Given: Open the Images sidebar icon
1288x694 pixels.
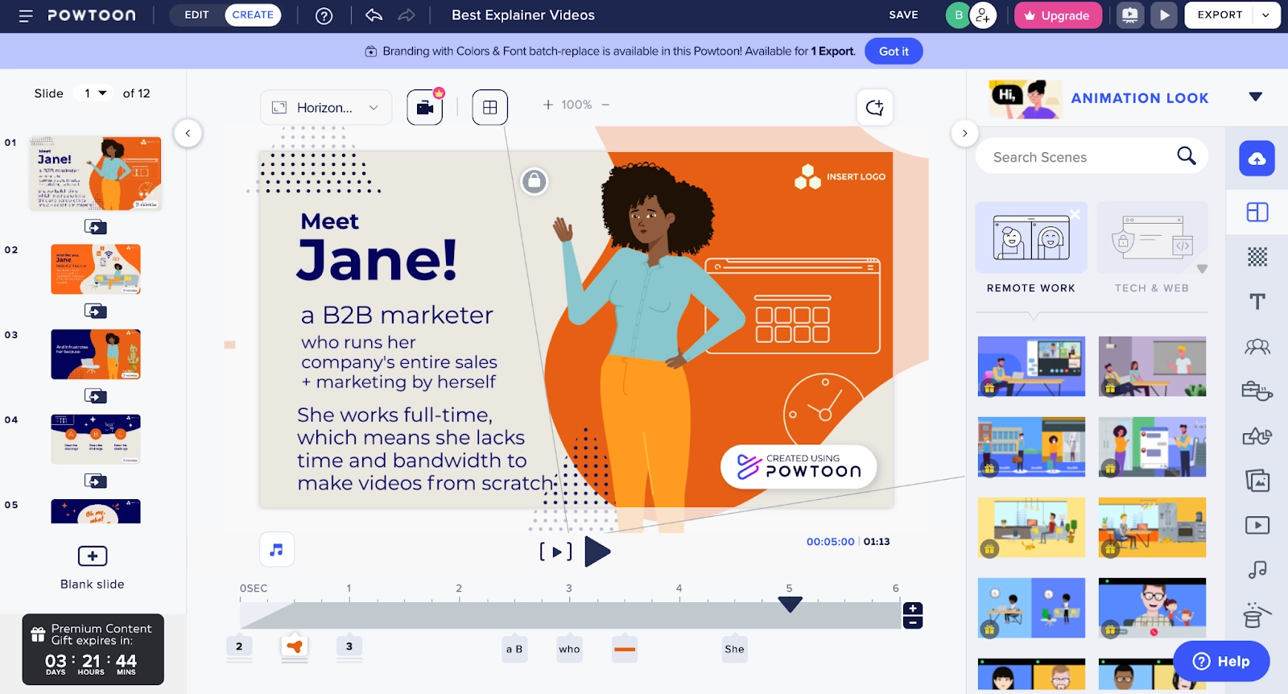Looking at the screenshot, I should [x=1257, y=481].
